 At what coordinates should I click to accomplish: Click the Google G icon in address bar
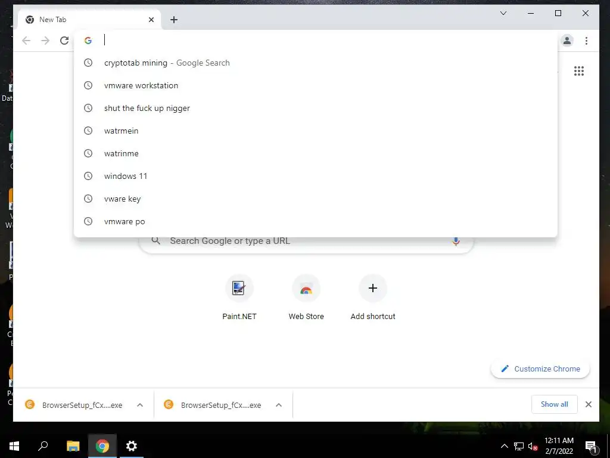click(88, 41)
